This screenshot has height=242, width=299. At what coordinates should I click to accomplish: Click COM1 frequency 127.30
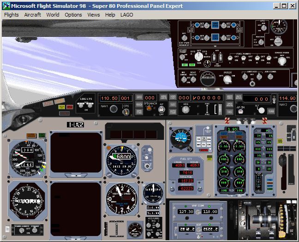tap(186, 212)
